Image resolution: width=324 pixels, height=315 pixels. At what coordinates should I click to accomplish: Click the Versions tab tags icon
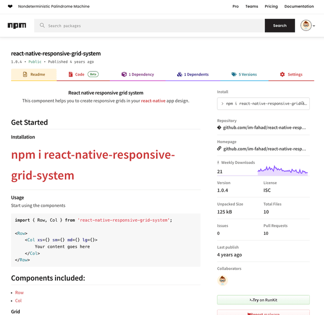(234, 75)
